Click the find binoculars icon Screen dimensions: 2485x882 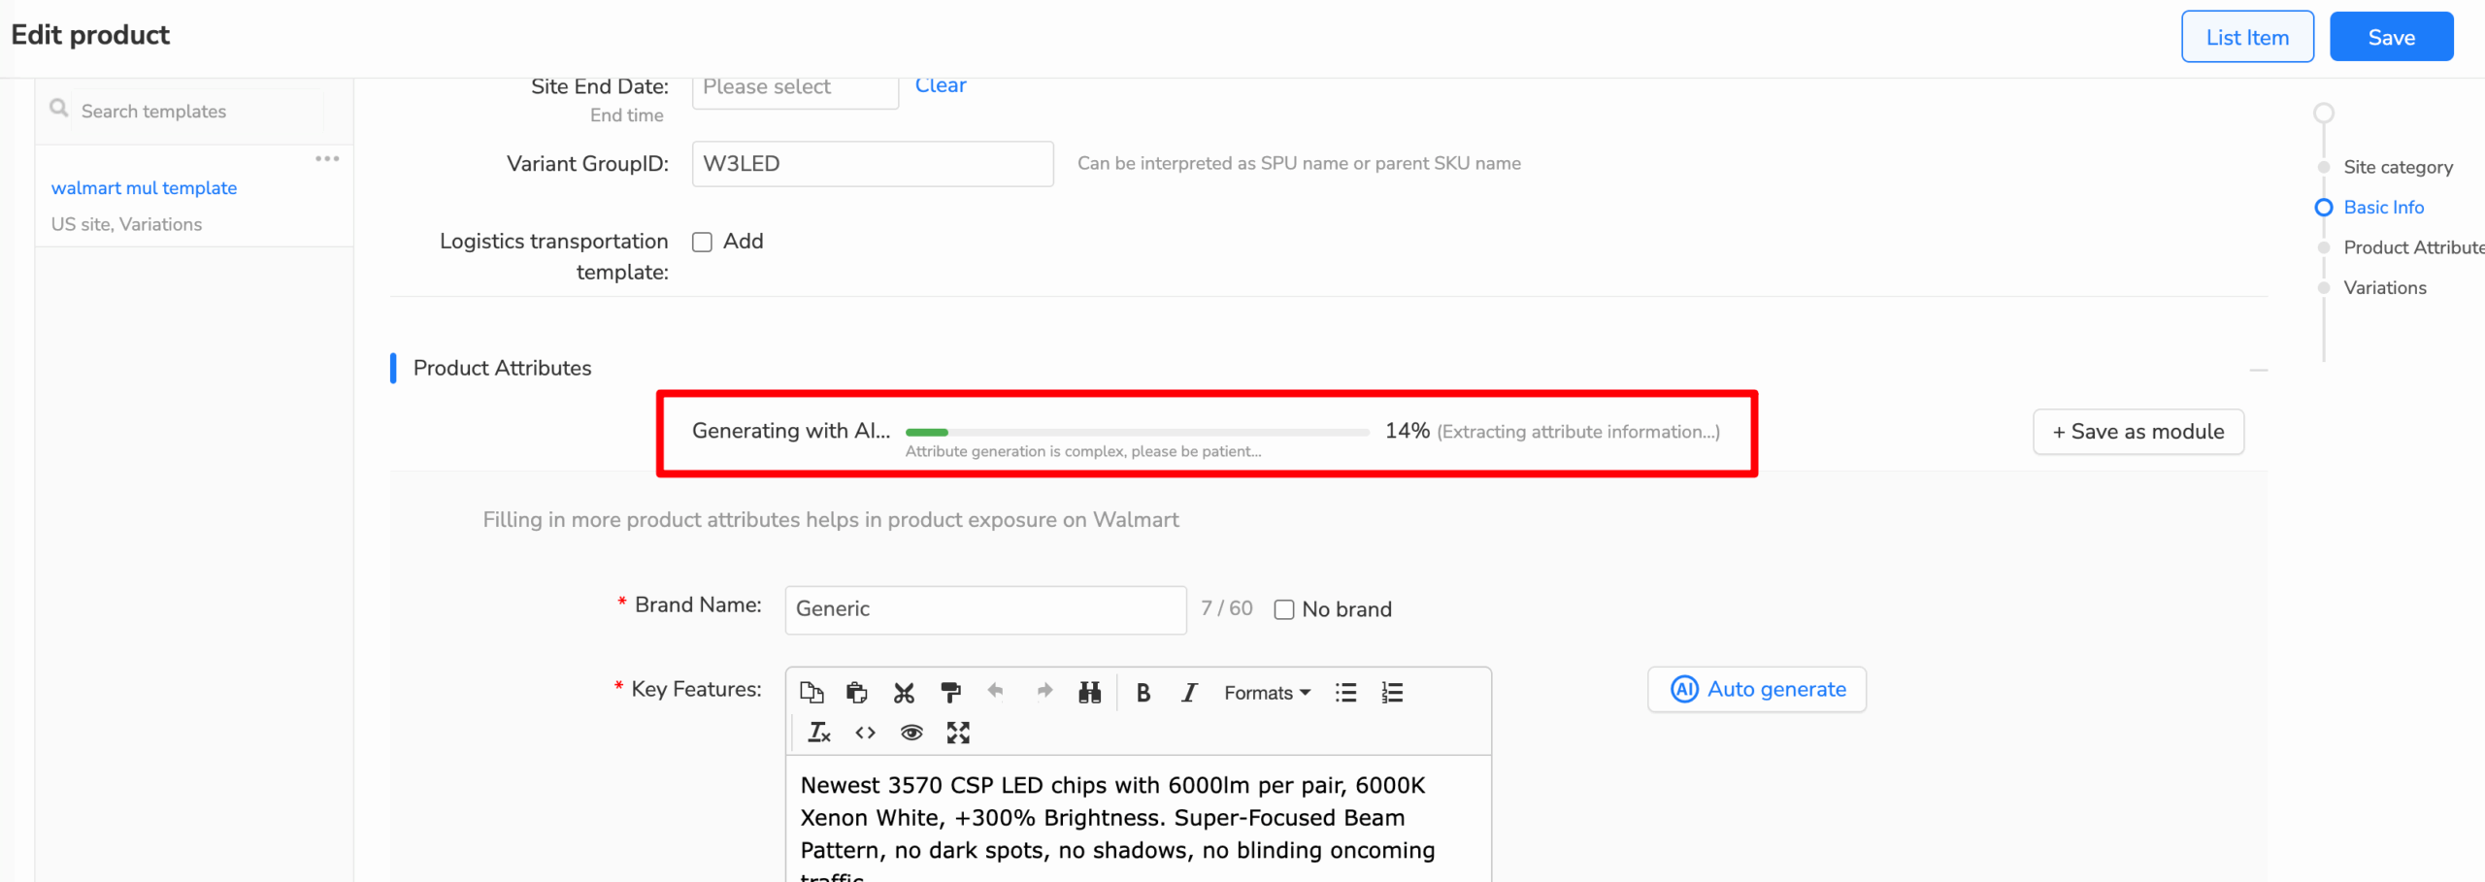click(1089, 692)
